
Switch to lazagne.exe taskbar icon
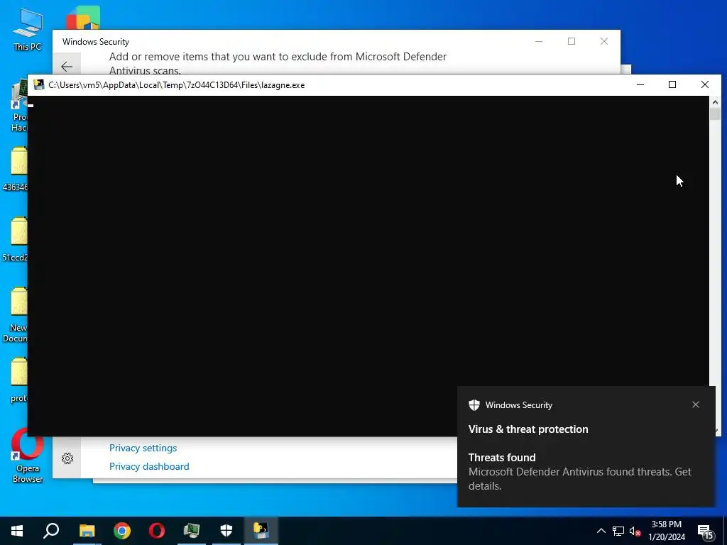point(261,531)
